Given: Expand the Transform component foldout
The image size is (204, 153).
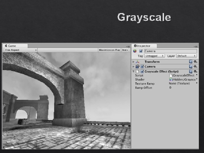Looking at the screenshot, I should tap(133, 62).
